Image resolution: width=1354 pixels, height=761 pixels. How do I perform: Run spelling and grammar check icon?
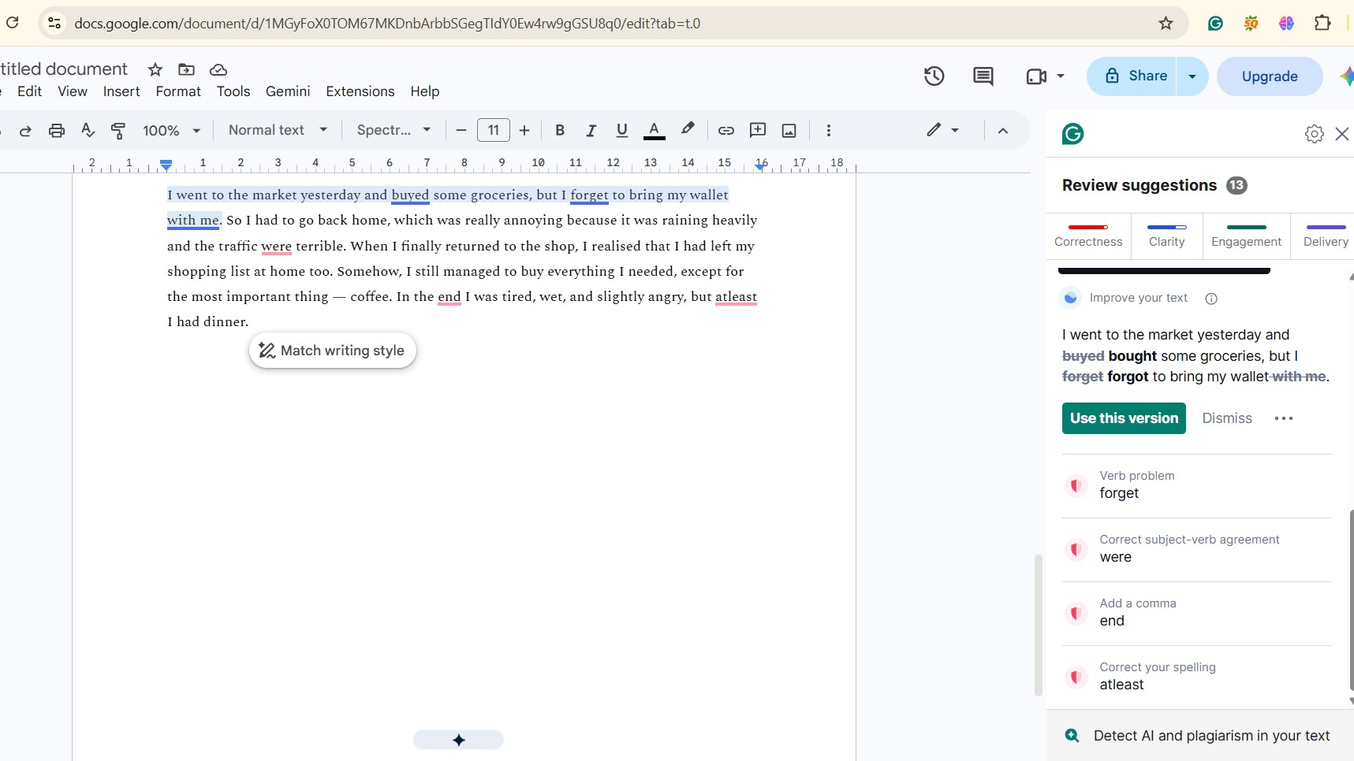[88, 131]
